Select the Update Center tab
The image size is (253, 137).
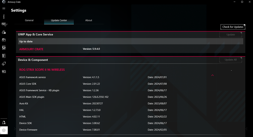tap(59, 20)
